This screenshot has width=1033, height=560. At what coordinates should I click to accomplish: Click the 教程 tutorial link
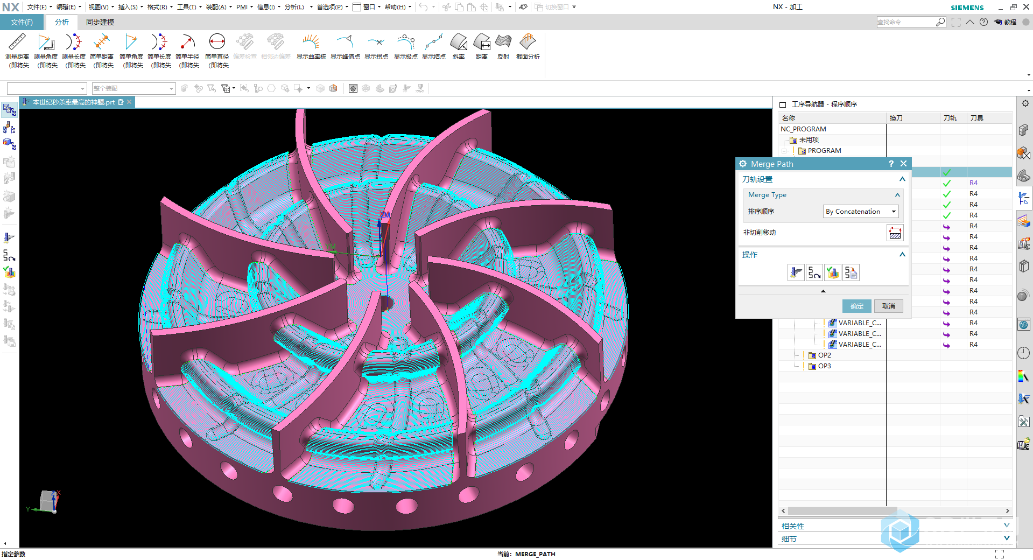tap(1006, 22)
